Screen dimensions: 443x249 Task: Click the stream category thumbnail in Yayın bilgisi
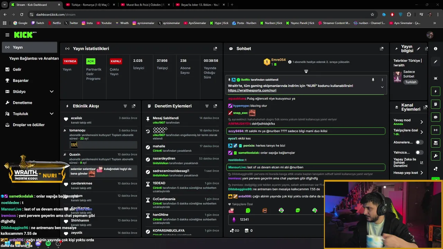coord(397,77)
